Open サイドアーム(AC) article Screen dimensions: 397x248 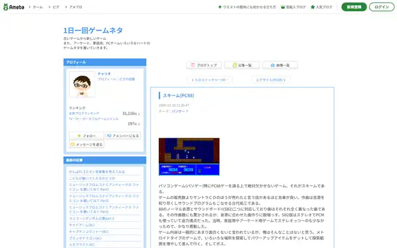coord(82,224)
